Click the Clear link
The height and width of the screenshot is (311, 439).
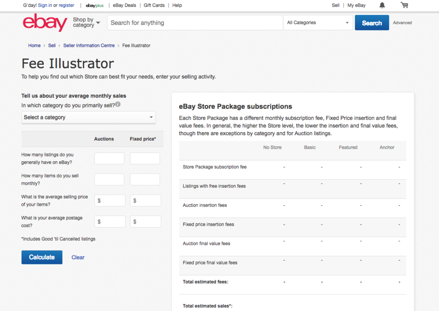click(x=78, y=258)
